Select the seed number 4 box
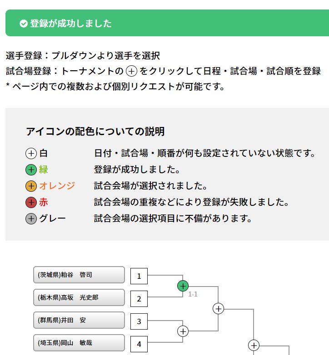 tap(139, 344)
